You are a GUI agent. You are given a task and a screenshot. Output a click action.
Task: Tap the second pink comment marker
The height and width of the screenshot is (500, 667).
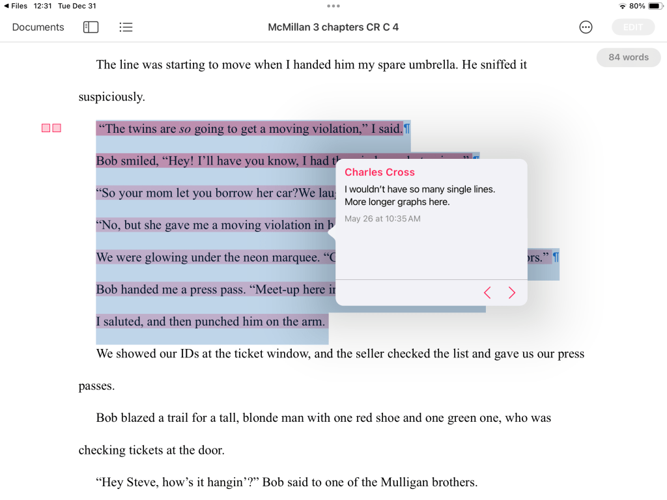(57, 128)
